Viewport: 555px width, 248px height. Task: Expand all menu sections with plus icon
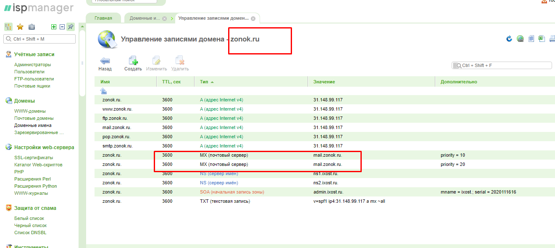pyautogui.click(x=53, y=27)
